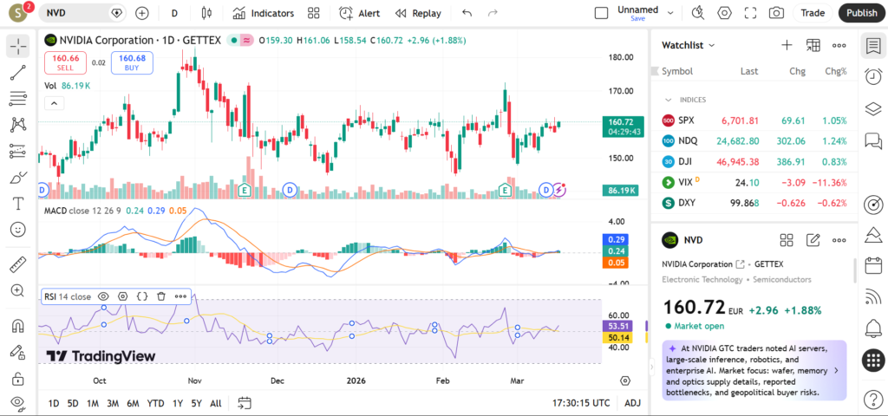Toggle ADJ adjusted data setting

click(633, 403)
